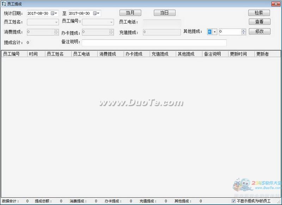Expand the 员工编号 dropdown
Screen dimensions: 282x205
111,22
